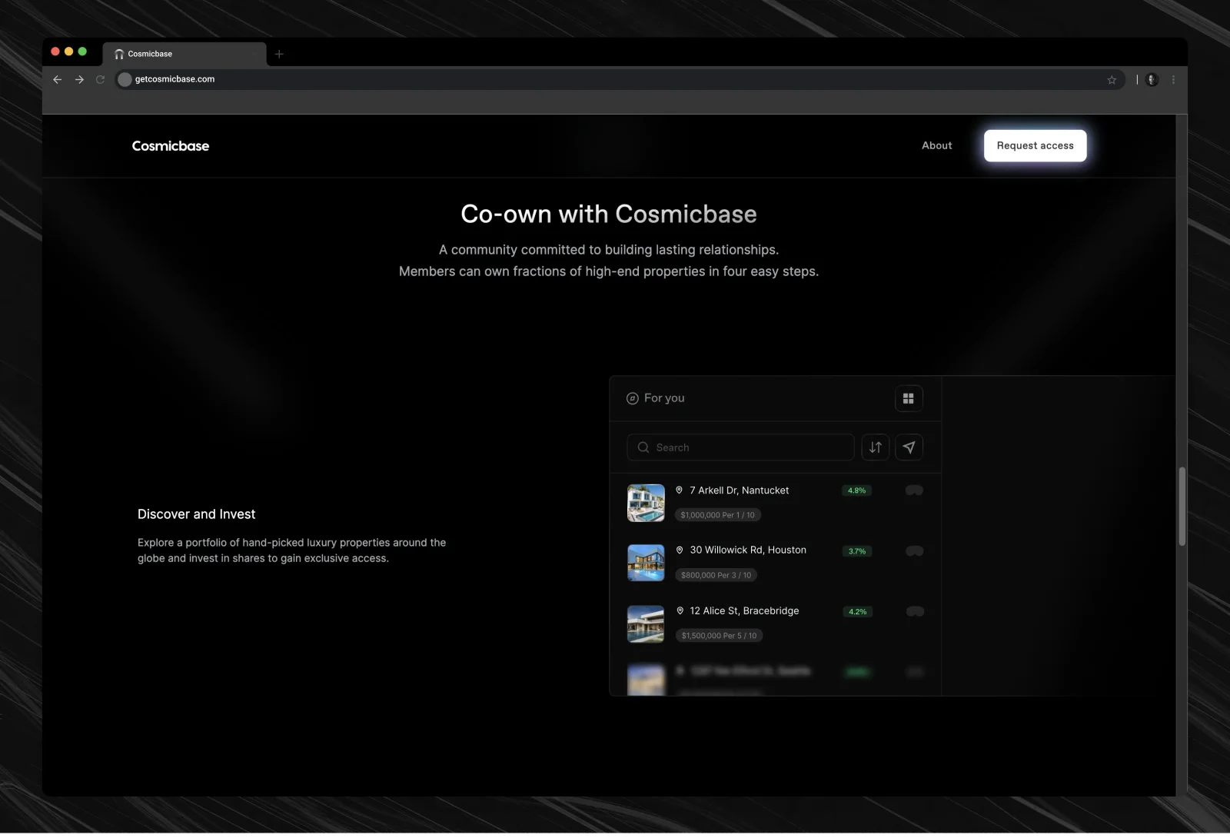Viewport: 1230px width, 838px height.
Task: Close the window with the red button
Action: pyautogui.click(x=55, y=52)
